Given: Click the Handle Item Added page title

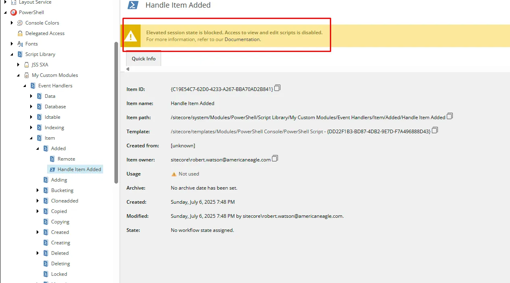Looking at the screenshot, I should coord(178,5).
